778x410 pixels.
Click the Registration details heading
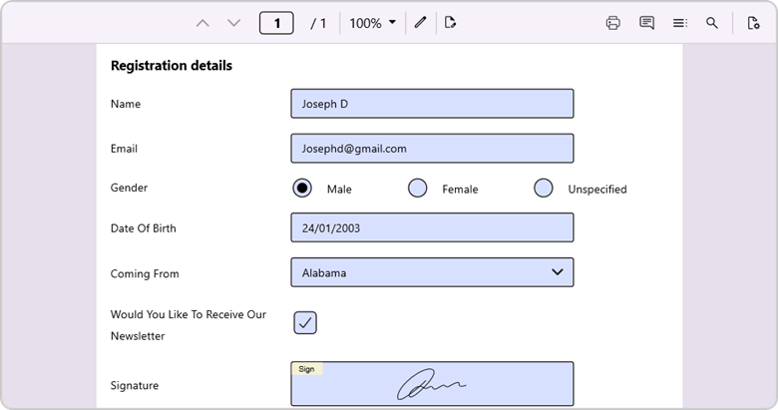pos(172,66)
